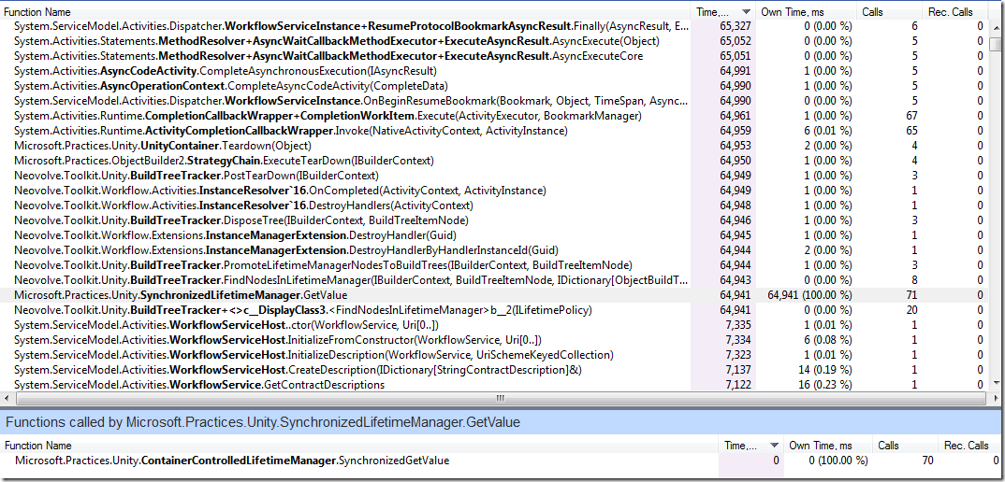Select the ResumeProtocolBookmarkAsyncResult.Finally row
The image size is (1005, 482).
pos(493,26)
